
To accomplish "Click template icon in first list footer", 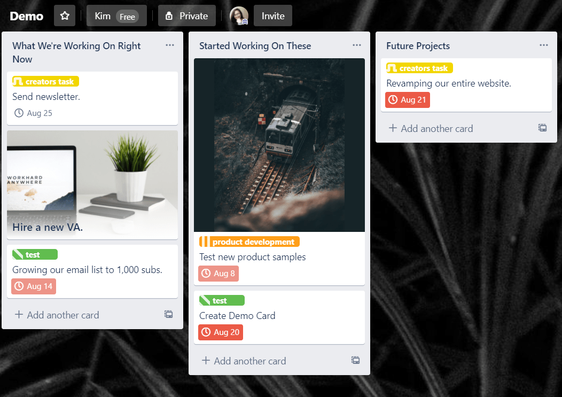I will point(168,315).
